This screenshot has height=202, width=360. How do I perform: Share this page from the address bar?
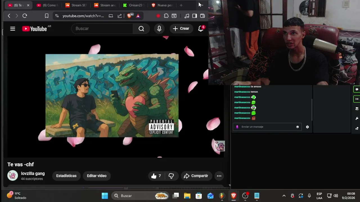(120, 16)
